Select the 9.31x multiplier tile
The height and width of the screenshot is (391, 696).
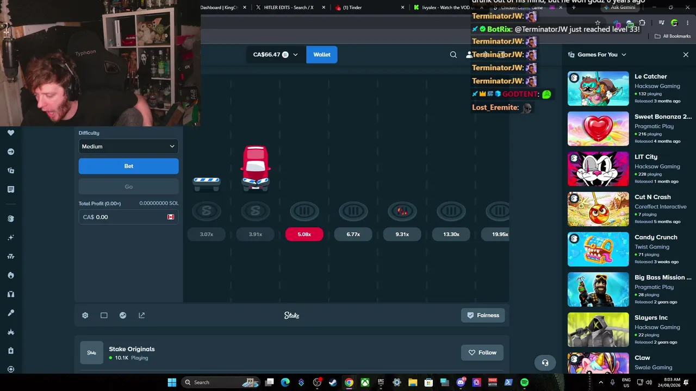402,234
